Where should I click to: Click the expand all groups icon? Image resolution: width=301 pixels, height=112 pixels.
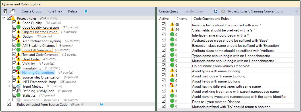5,11
